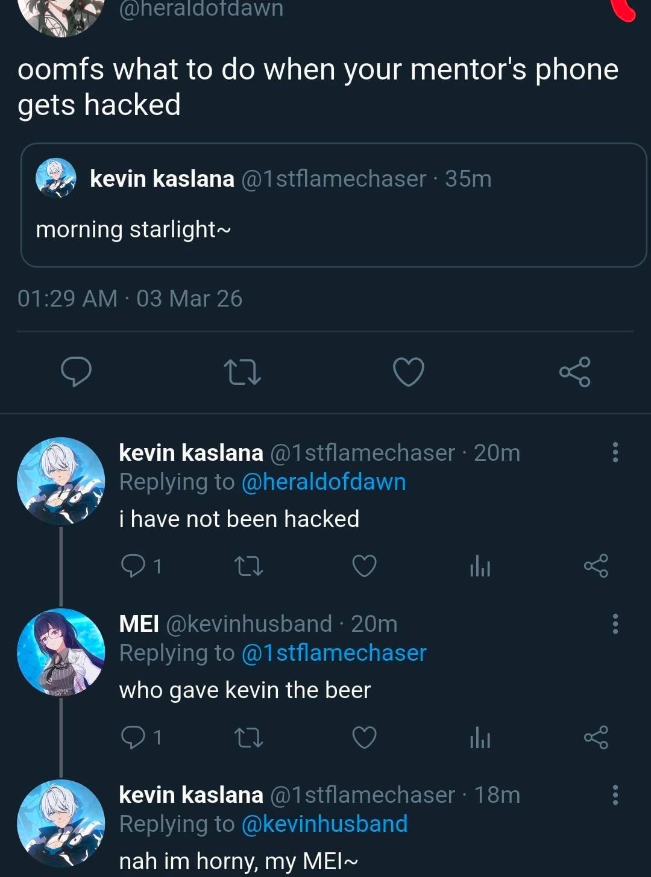
Task: Reply to 'who gave kevin the beer'
Action: (133, 737)
